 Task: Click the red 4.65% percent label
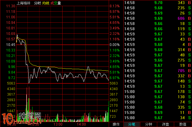point(115,23)
